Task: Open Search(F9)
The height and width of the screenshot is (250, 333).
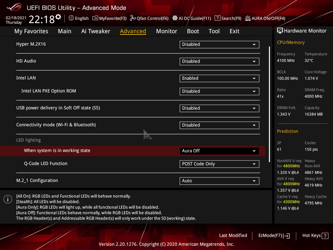Action: (x=228, y=18)
